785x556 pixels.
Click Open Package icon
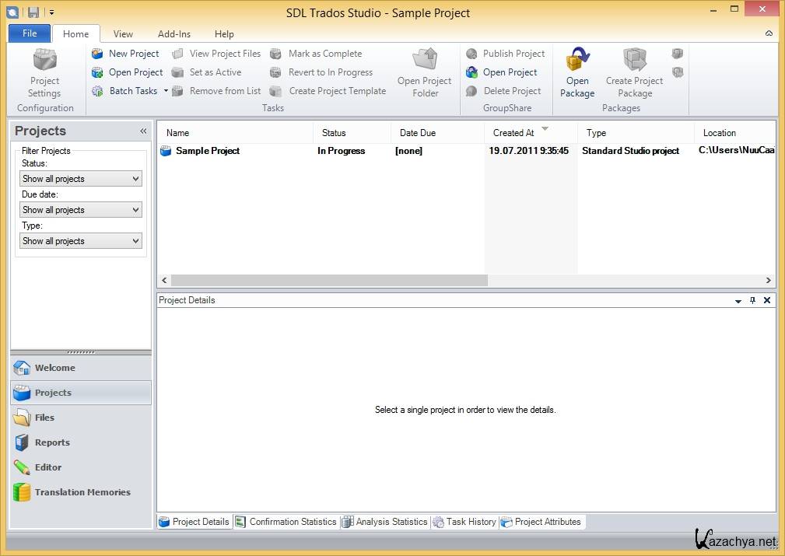point(577,61)
